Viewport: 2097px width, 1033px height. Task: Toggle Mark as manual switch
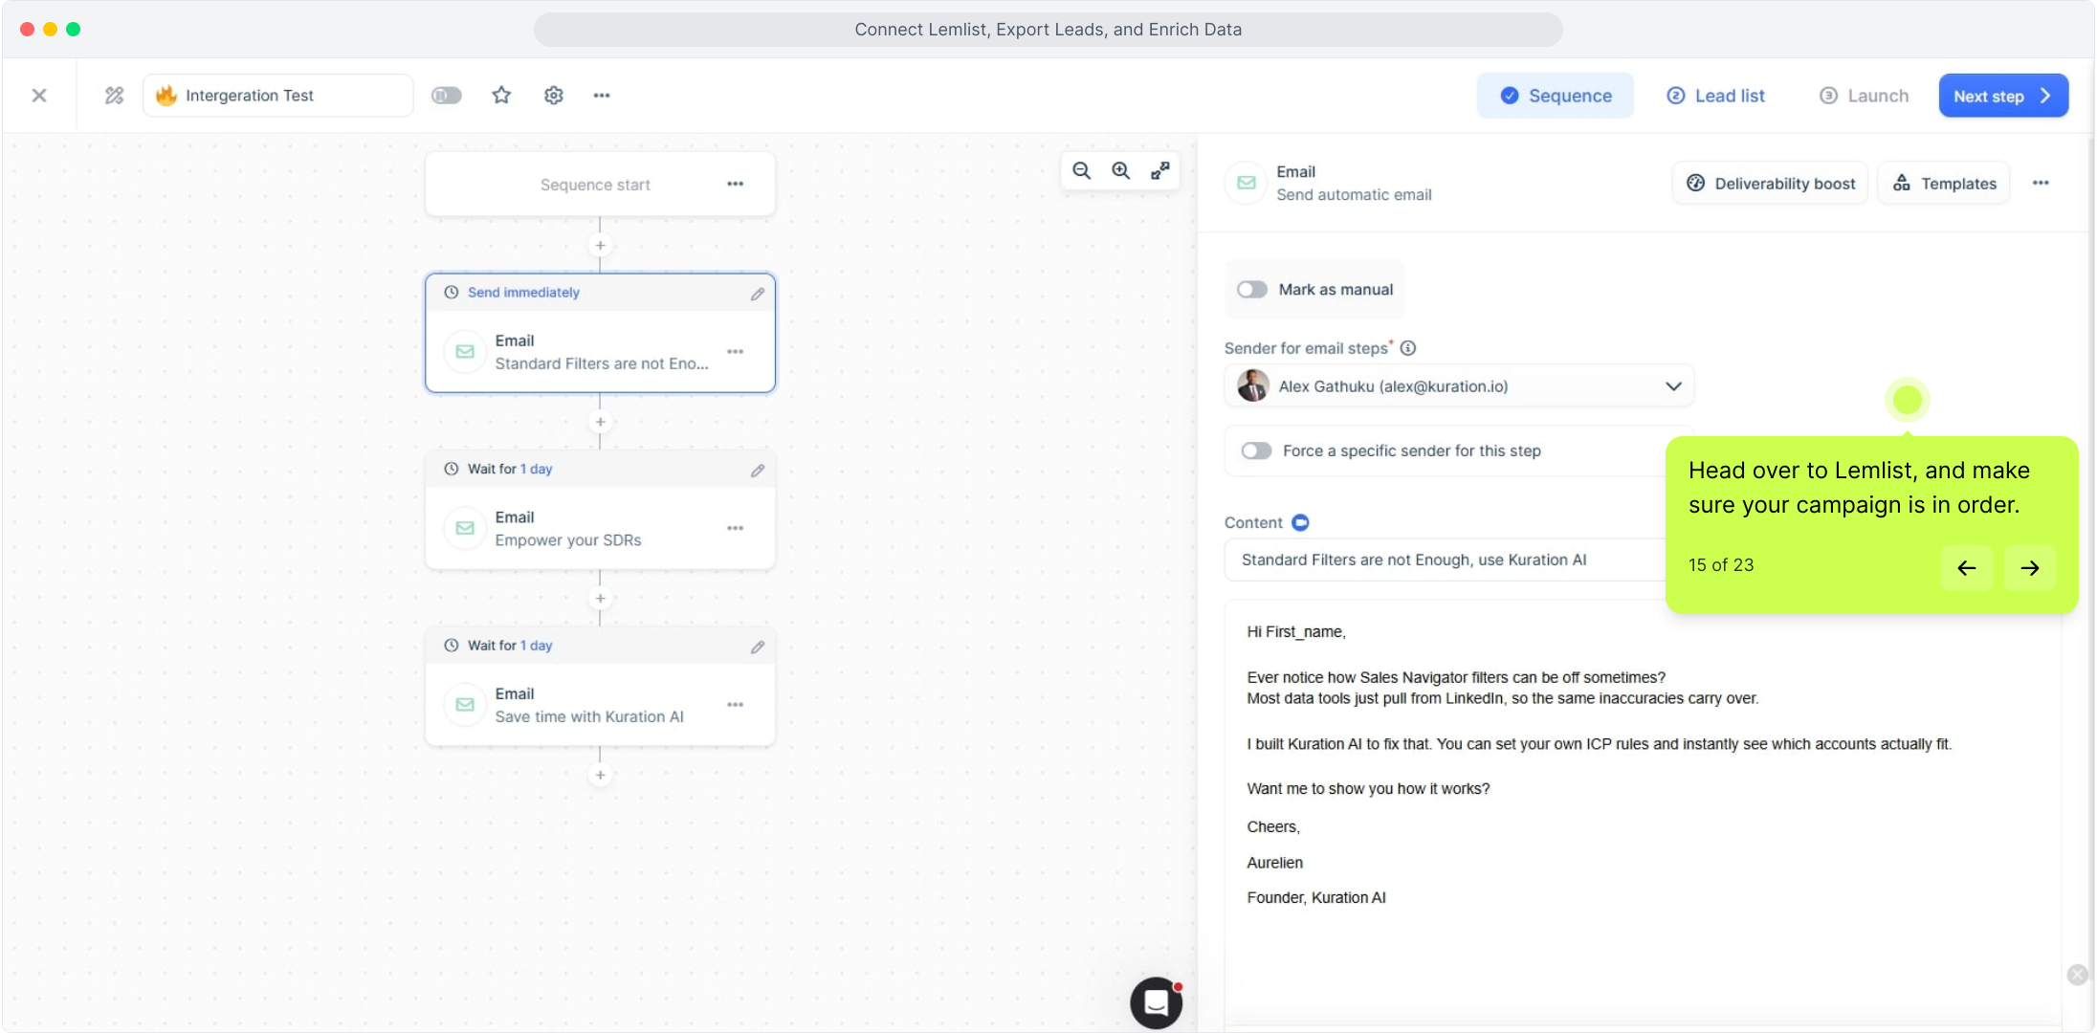pos(1252,290)
